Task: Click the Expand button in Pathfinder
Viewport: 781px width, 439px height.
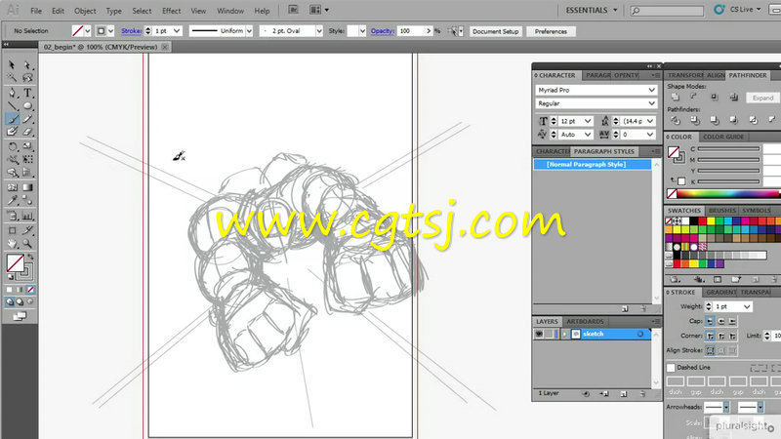Action: pyautogui.click(x=762, y=99)
